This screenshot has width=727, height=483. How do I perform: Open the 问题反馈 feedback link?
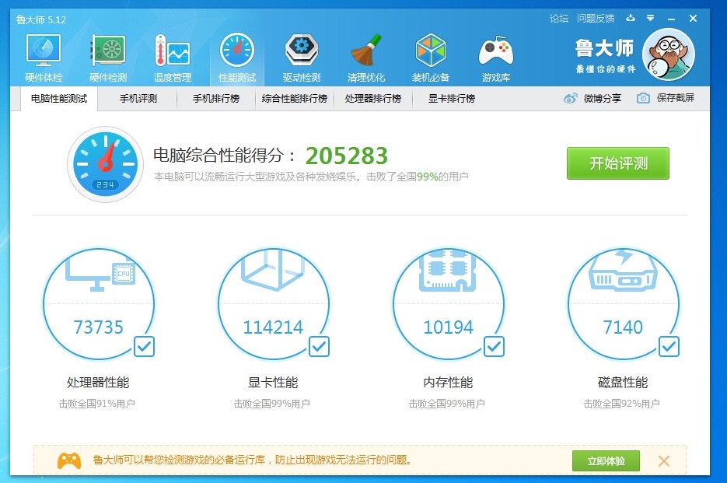pyautogui.click(x=596, y=18)
